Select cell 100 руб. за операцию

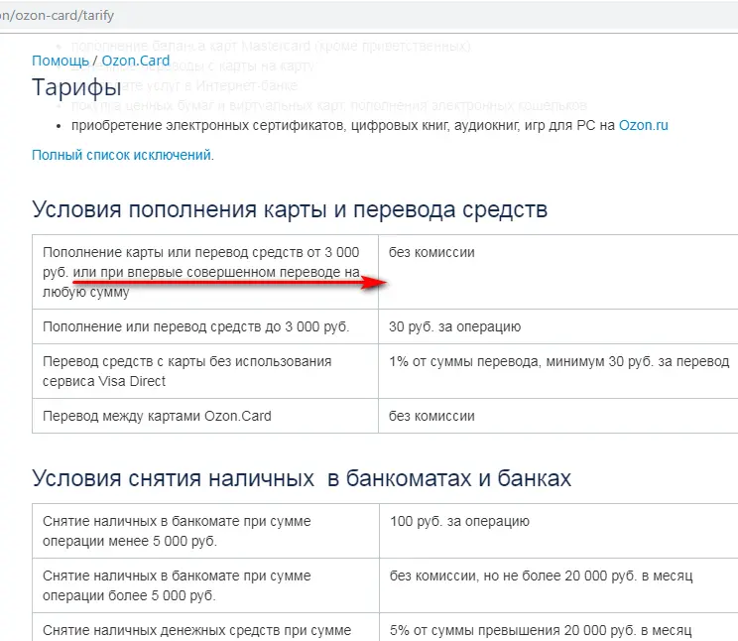tap(558, 531)
